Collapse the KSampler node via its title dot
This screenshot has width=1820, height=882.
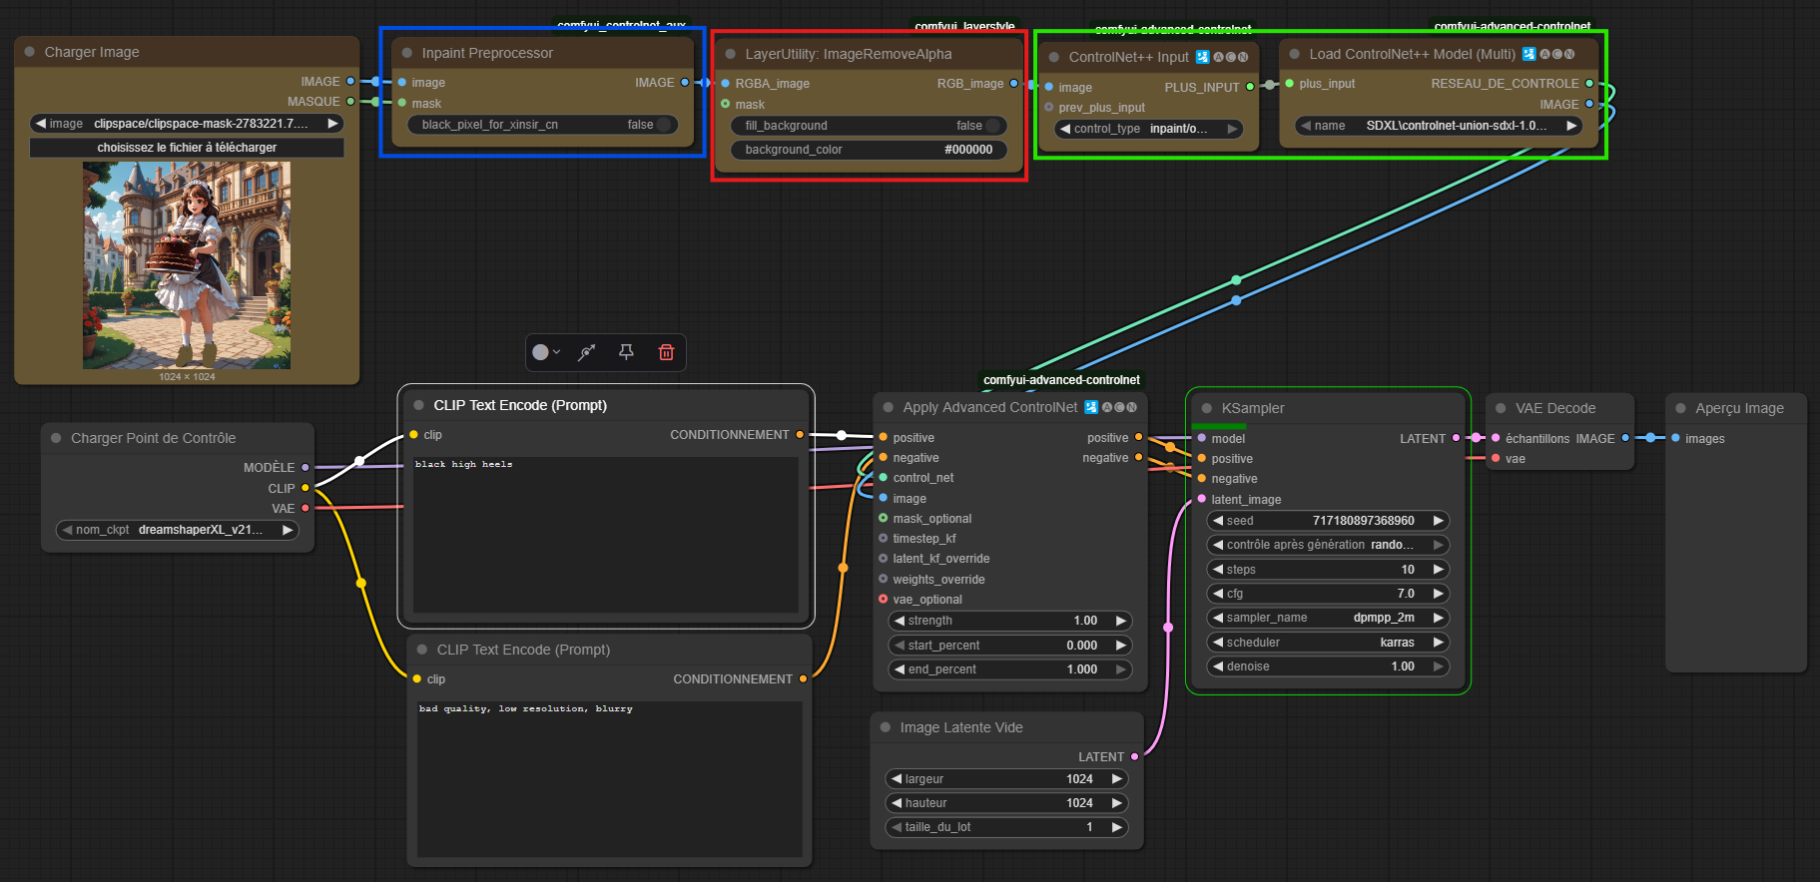[x=1206, y=408]
